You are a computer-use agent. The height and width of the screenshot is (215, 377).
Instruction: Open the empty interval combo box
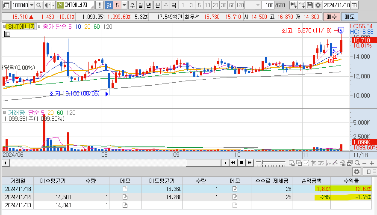coord(253,5)
